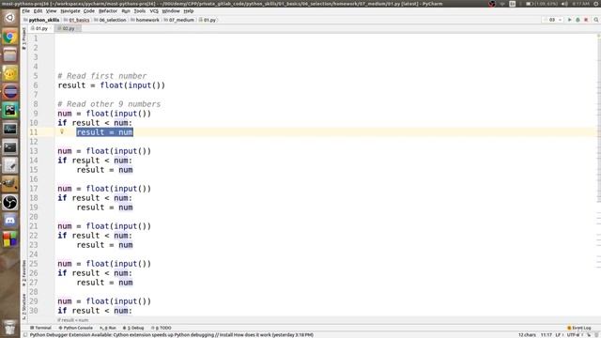Screen dimensions: 601x338
Task: Start debugging with the green bug icon
Action: 578,20
